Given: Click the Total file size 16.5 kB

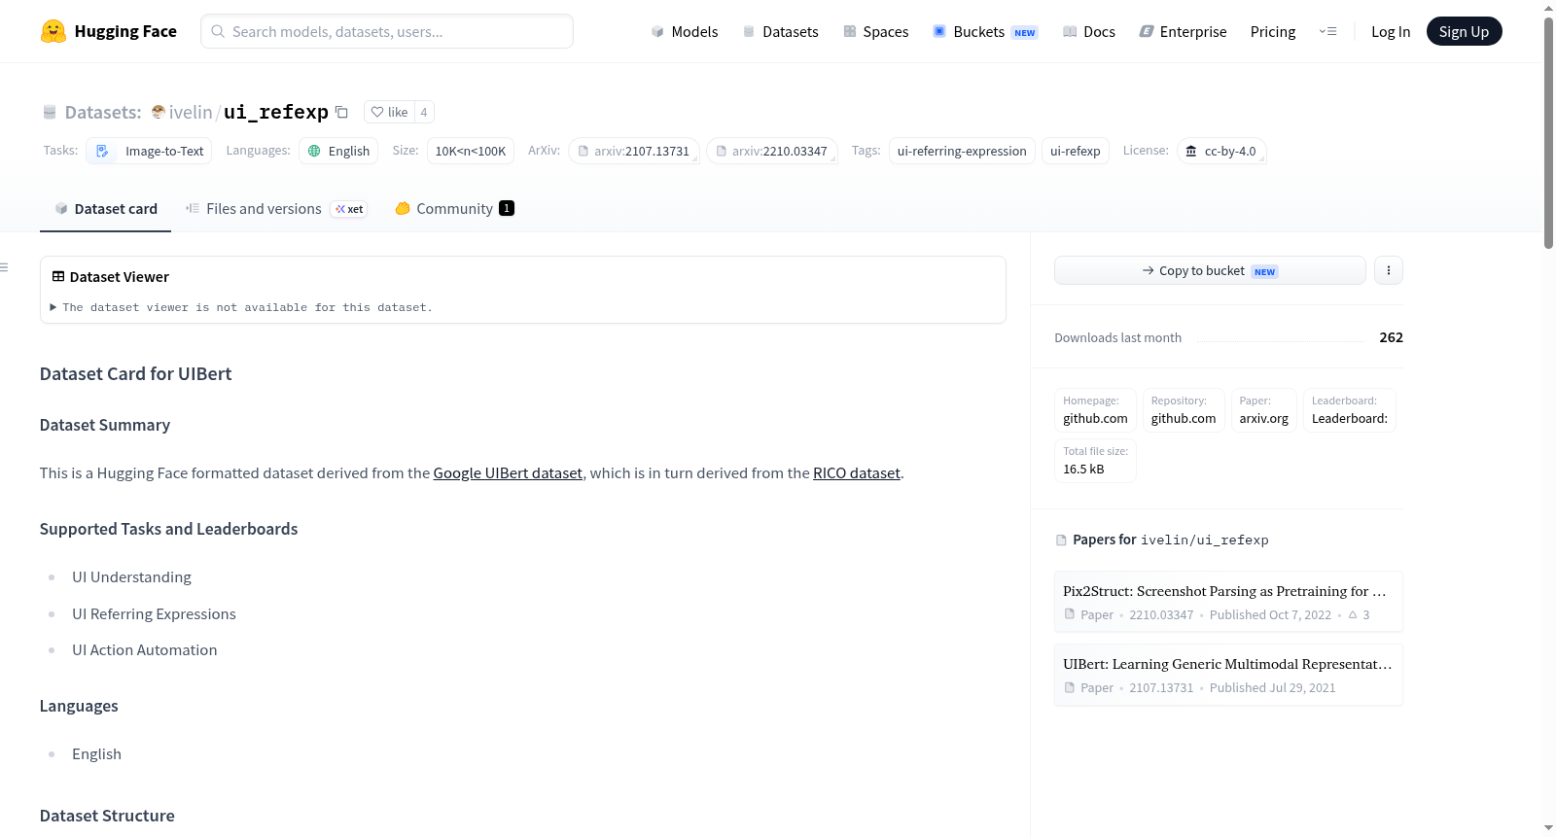Looking at the screenshot, I should pyautogui.click(x=1095, y=461).
